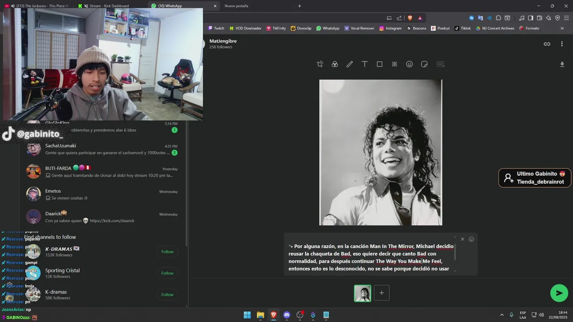Open the color filters tool
Viewport: 573px width, 322px height.
[x=335, y=64]
